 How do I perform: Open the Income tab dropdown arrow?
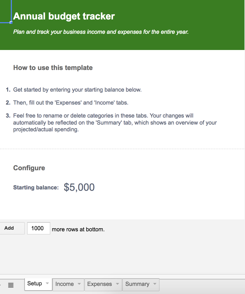coord(79,284)
